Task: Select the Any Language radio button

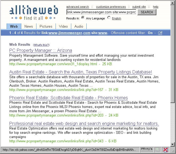Action: pos(83,18)
